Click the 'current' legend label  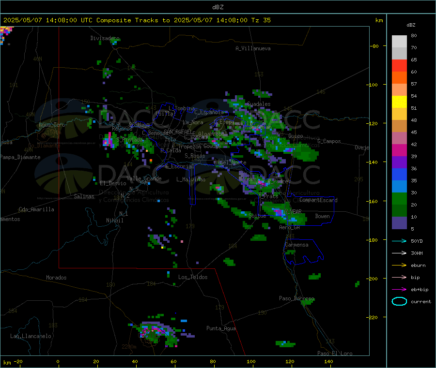point(421,301)
